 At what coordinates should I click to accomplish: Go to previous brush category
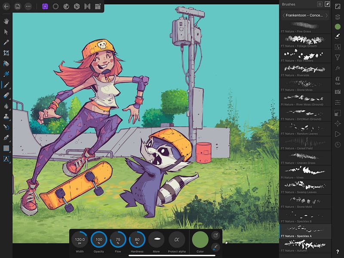coord(284,15)
